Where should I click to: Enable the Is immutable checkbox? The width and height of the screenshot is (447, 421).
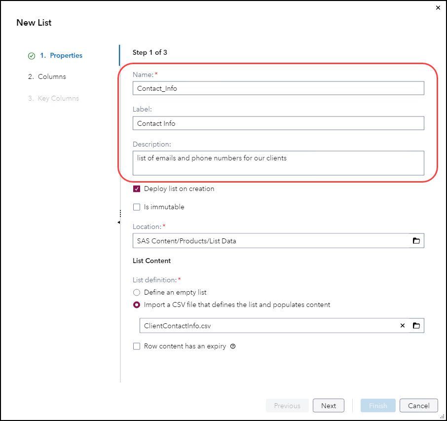tap(137, 207)
